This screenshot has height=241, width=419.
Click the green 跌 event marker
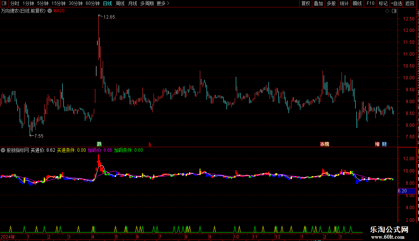pos(99,144)
